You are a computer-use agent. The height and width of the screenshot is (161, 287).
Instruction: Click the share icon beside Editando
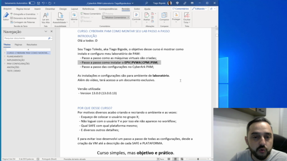click(211, 9)
